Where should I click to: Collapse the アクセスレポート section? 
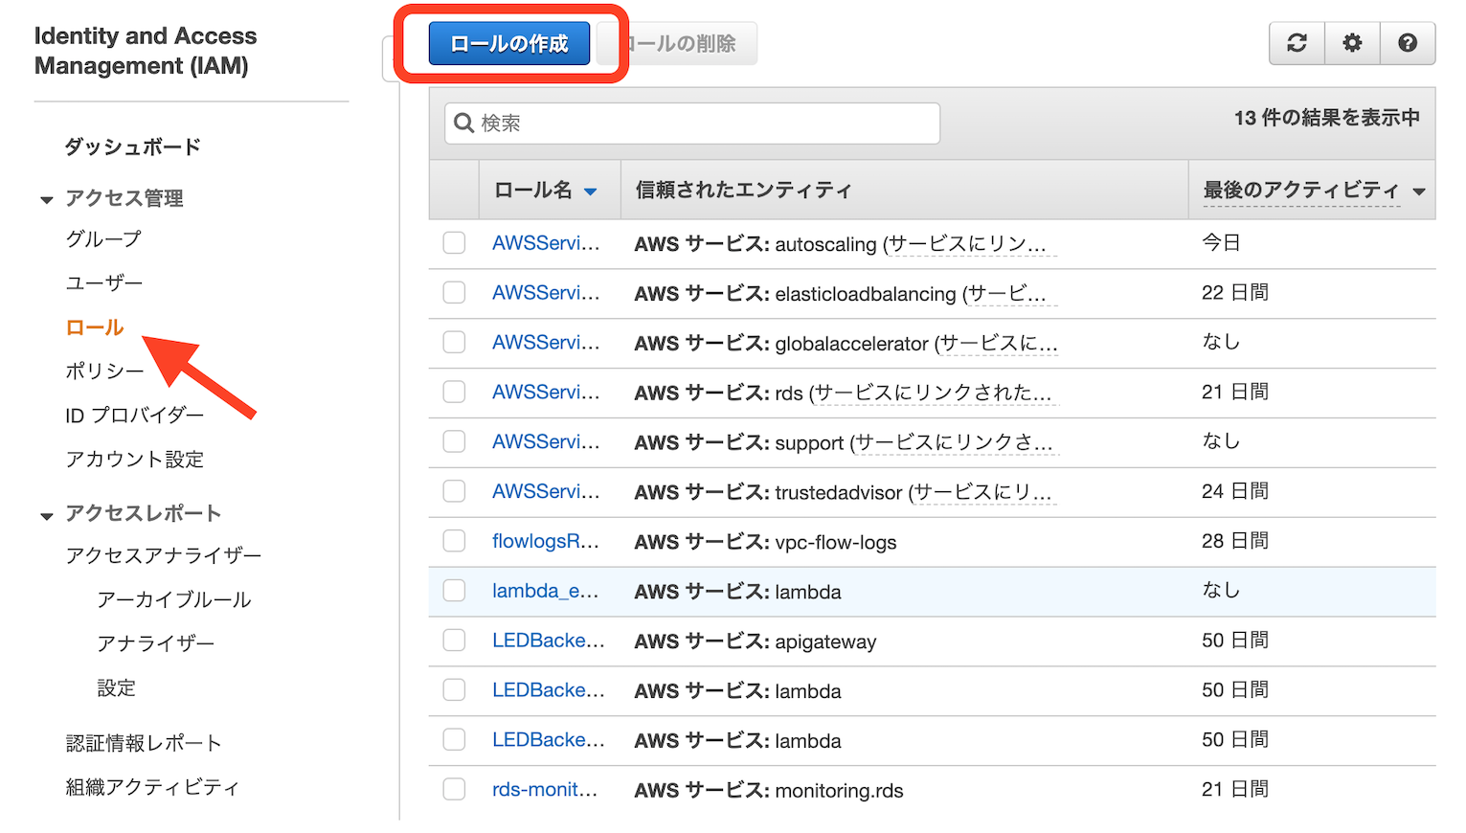pos(47,513)
